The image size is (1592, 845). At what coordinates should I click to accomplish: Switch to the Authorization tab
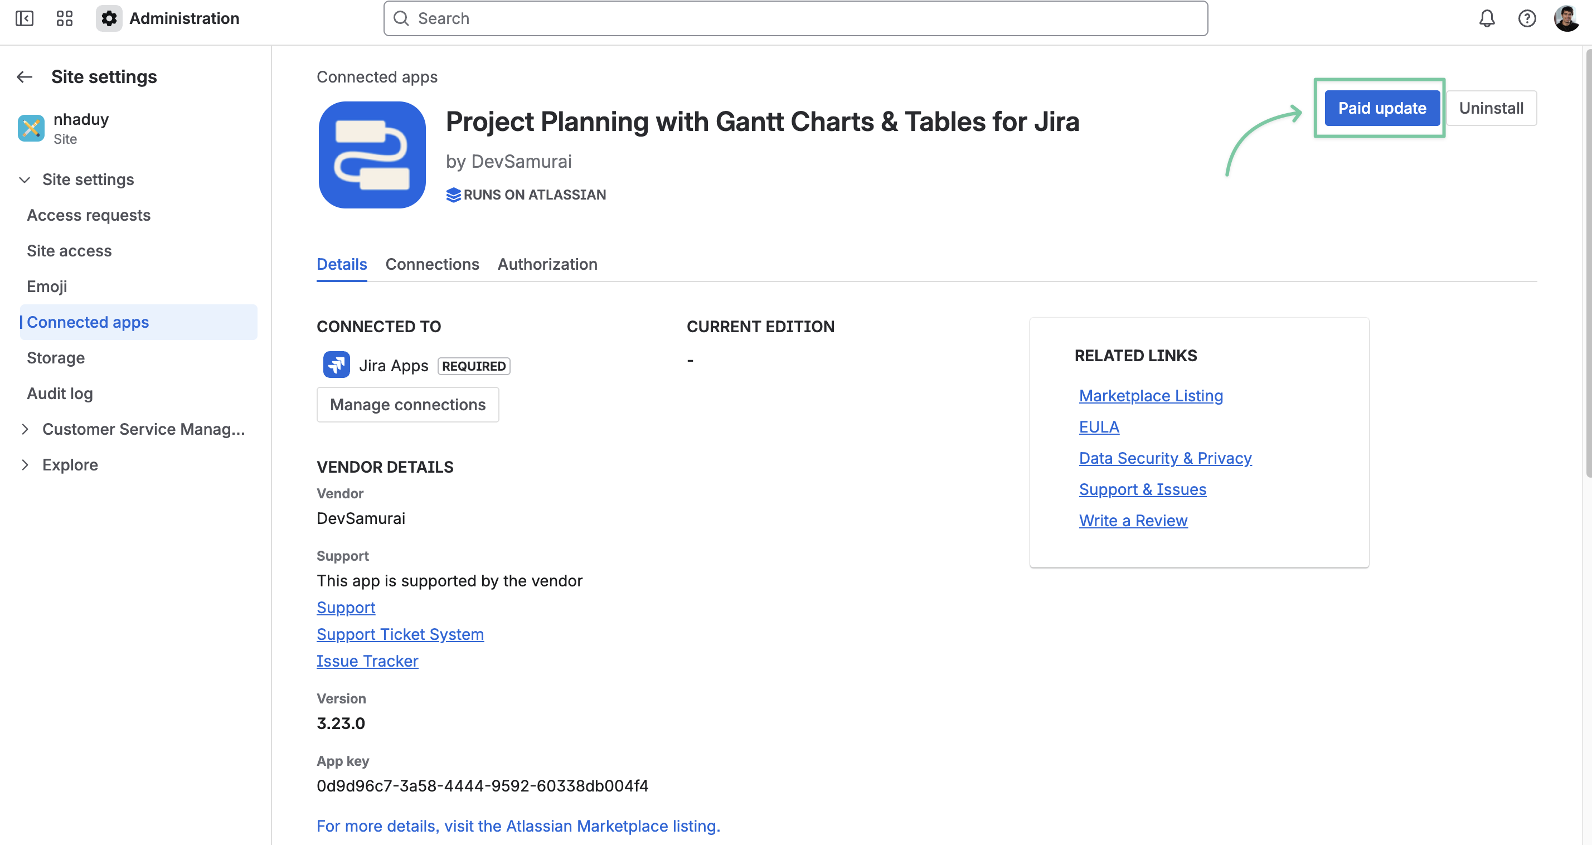point(547,265)
